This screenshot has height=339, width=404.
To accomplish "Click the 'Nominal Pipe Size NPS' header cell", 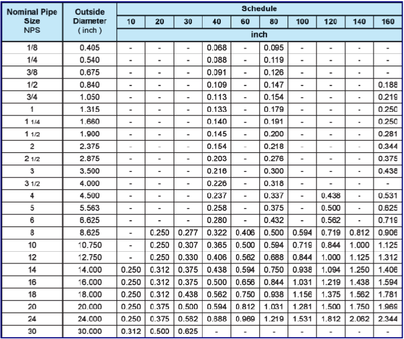I will [32, 22].
